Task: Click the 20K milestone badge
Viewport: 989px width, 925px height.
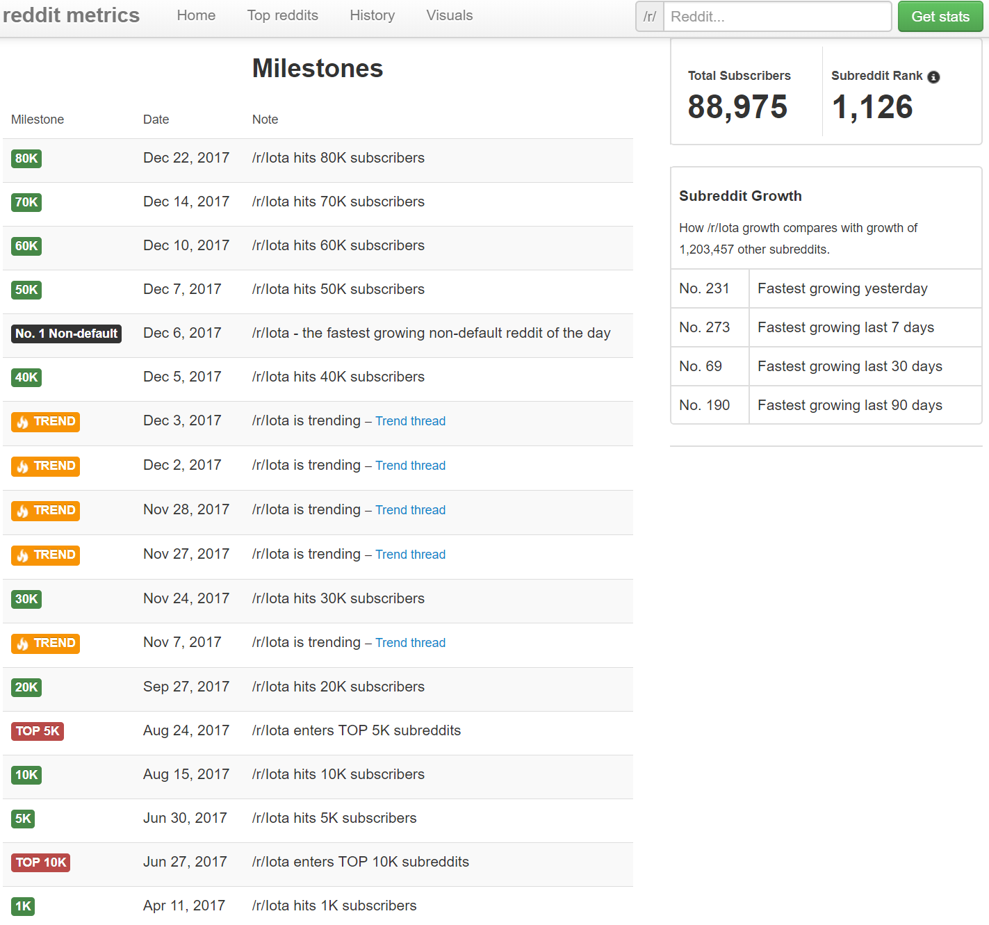Action: 26,687
